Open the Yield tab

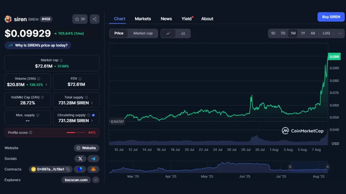(187, 19)
